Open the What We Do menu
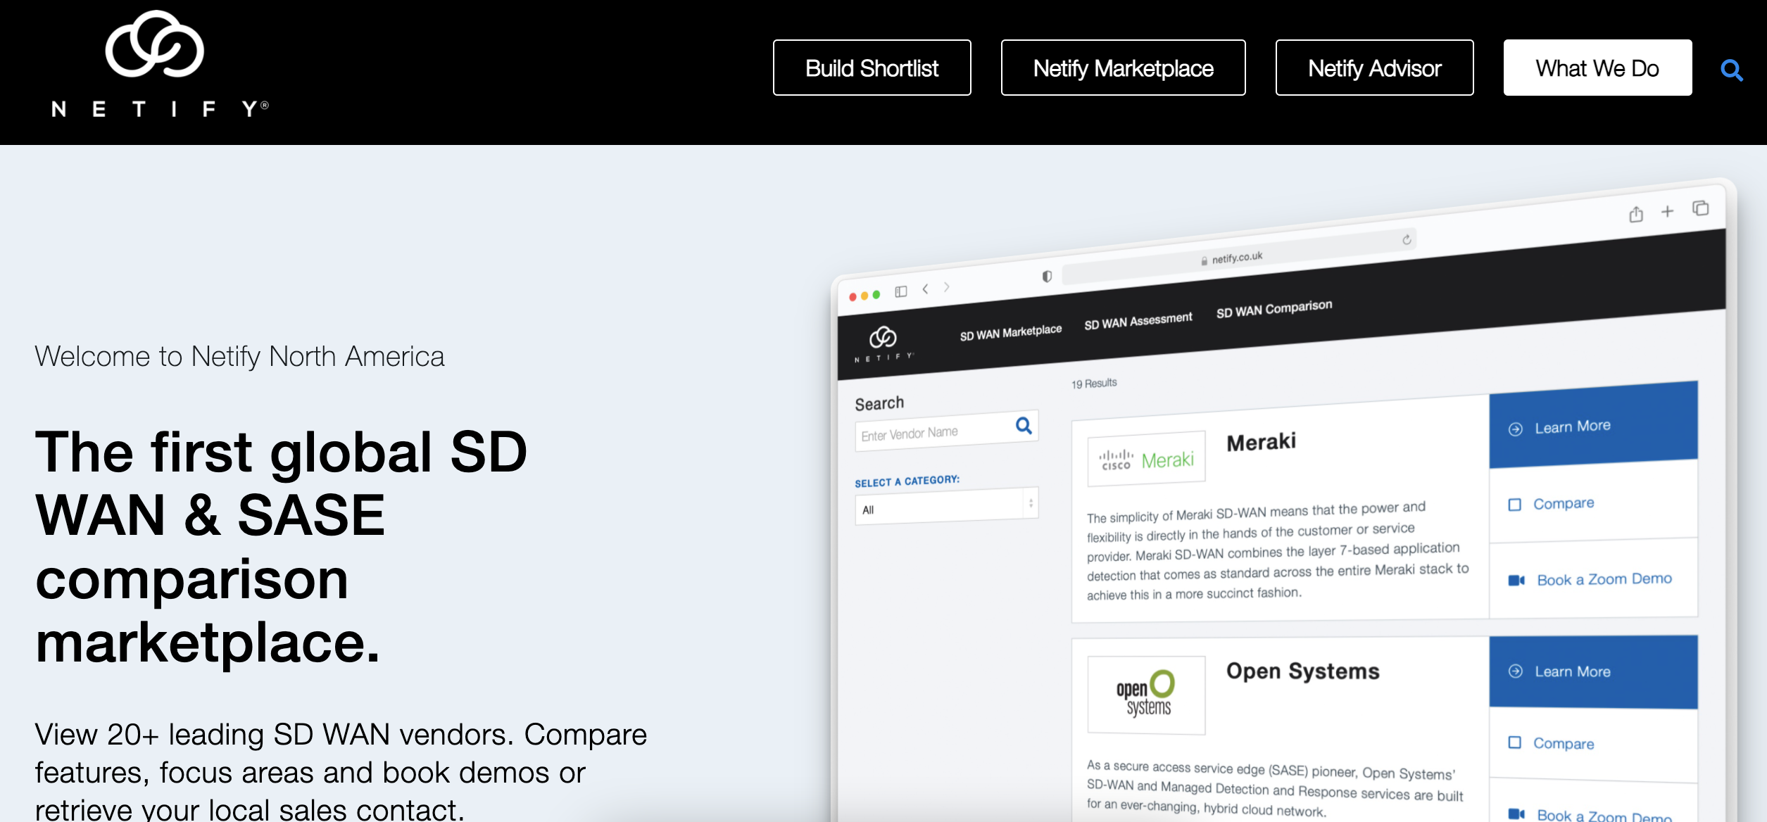 click(x=1597, y=68)
